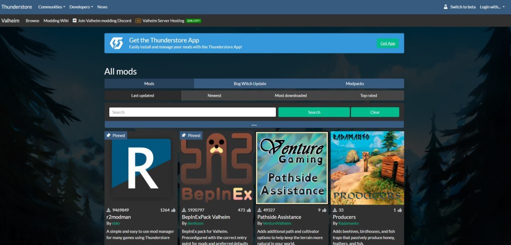Click the download count 9469849
Image resolution: width=511 pixels, height=245 pixels.
coord(121,210)
